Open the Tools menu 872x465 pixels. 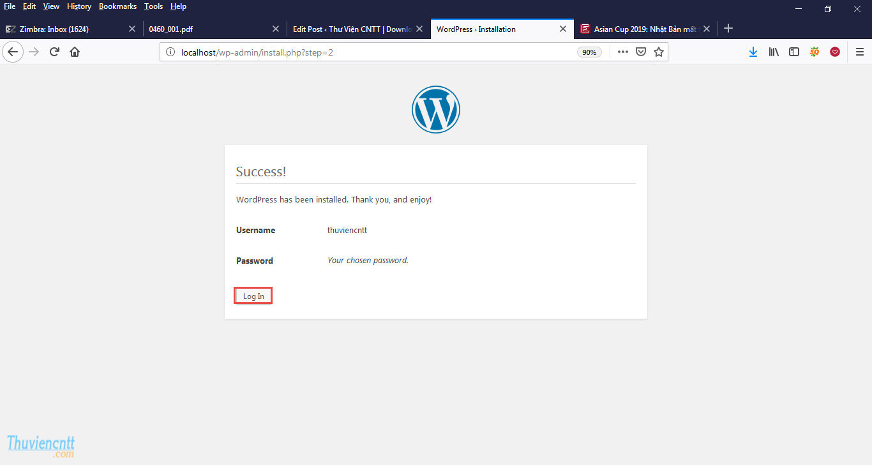pos(153,6)
